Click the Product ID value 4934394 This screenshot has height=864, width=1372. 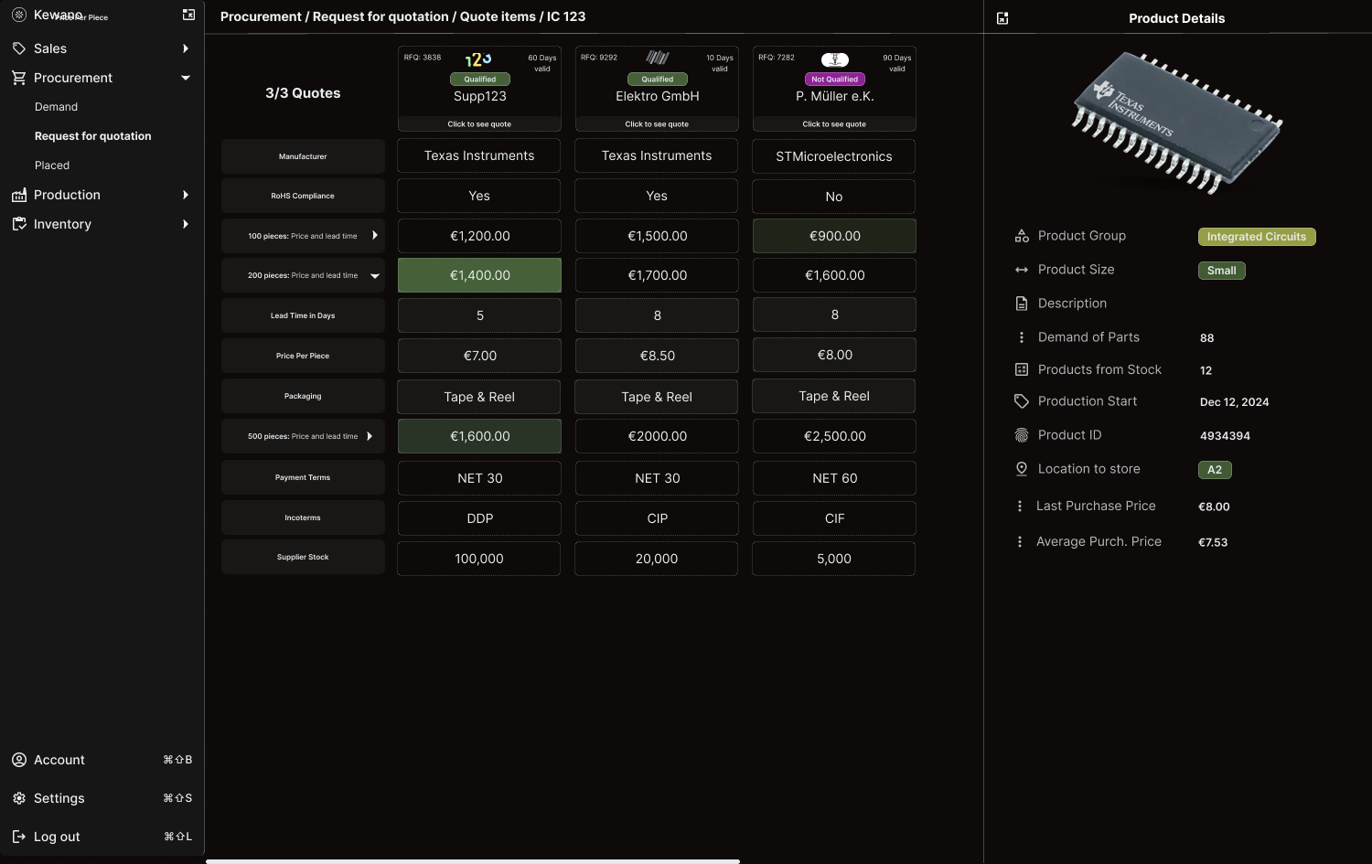(1225, 436)
